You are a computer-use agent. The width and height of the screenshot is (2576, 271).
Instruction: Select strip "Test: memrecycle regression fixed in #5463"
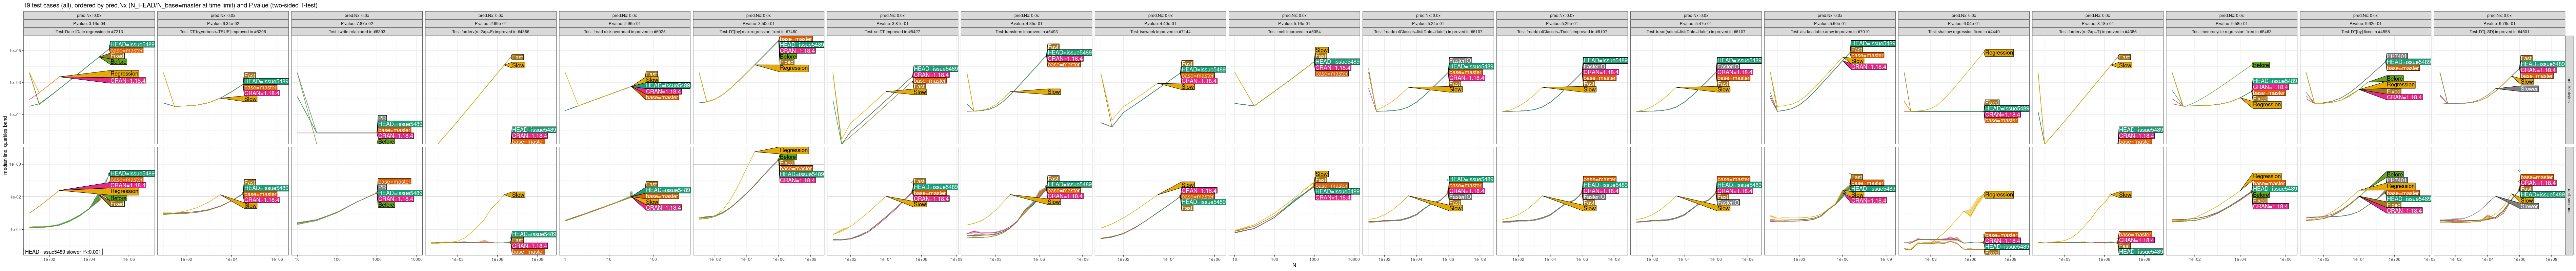tap(2232, 32)
